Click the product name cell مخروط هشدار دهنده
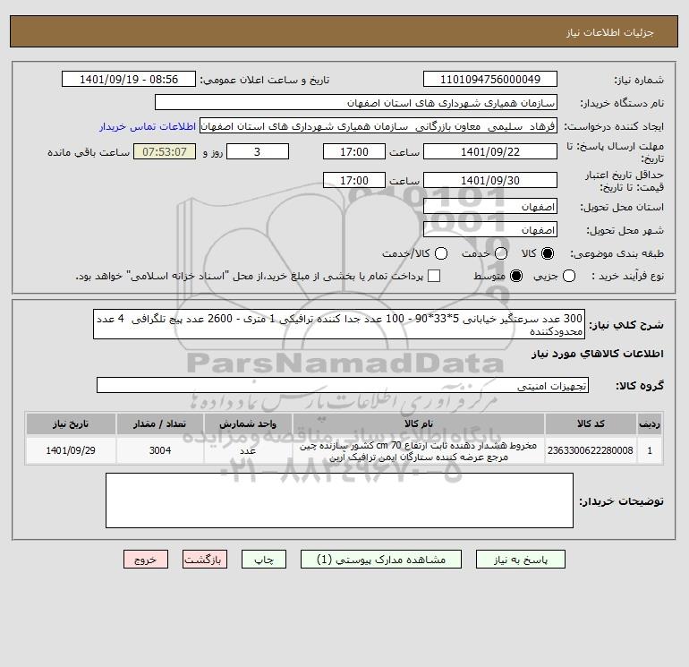Viewport: 689px width, 667px height. pos(419,451)
